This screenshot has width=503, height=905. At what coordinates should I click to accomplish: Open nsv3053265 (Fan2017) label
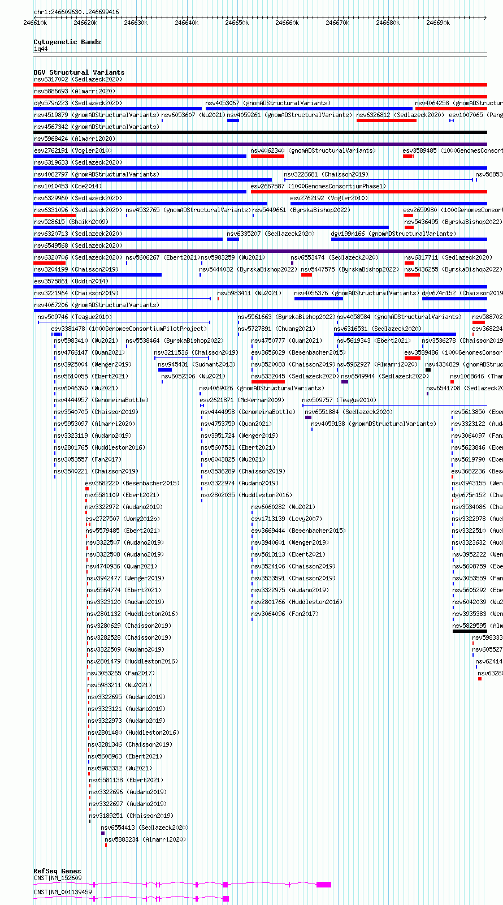[121, 673]
